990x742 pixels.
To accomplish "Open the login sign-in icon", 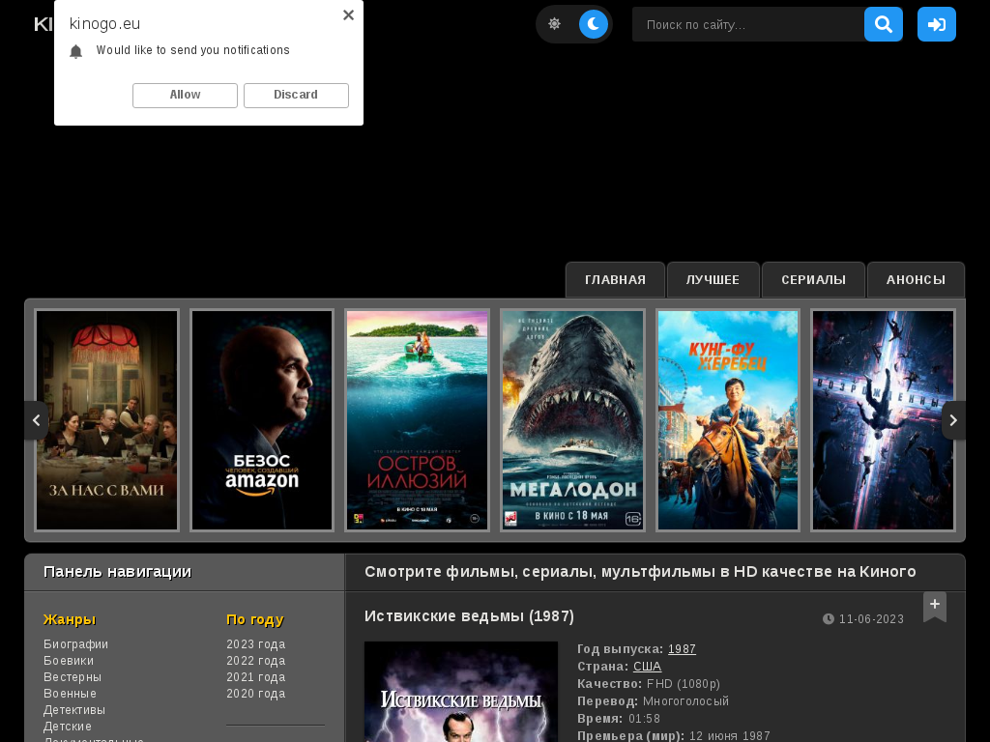I will 936,24.
